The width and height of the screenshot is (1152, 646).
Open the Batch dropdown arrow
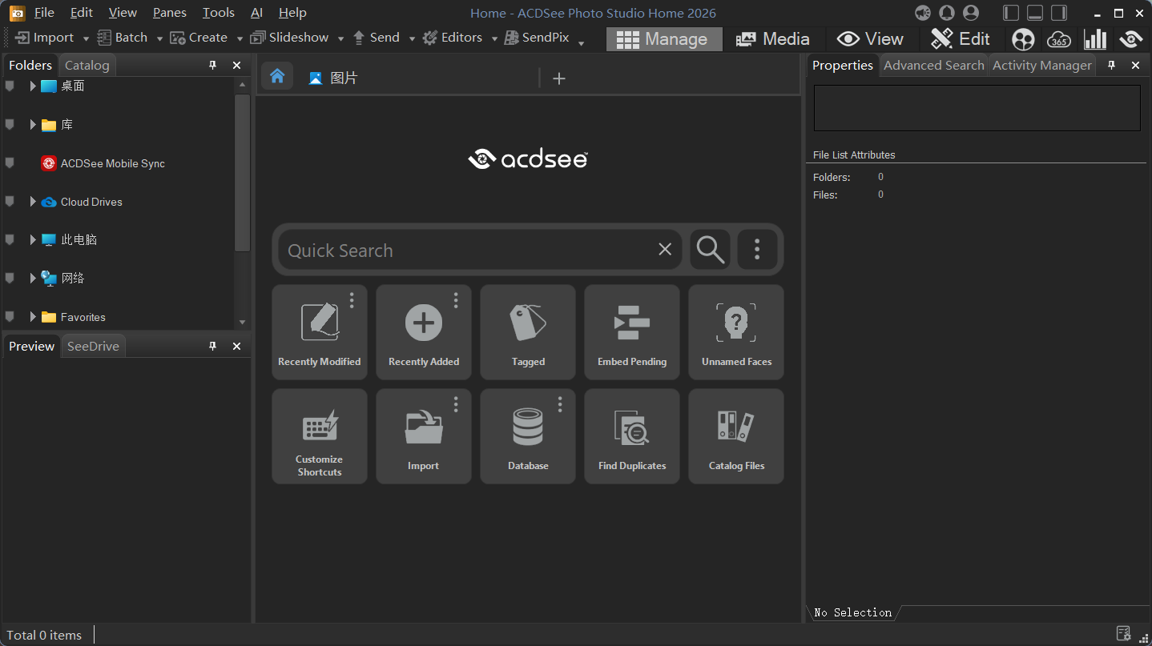159,38
